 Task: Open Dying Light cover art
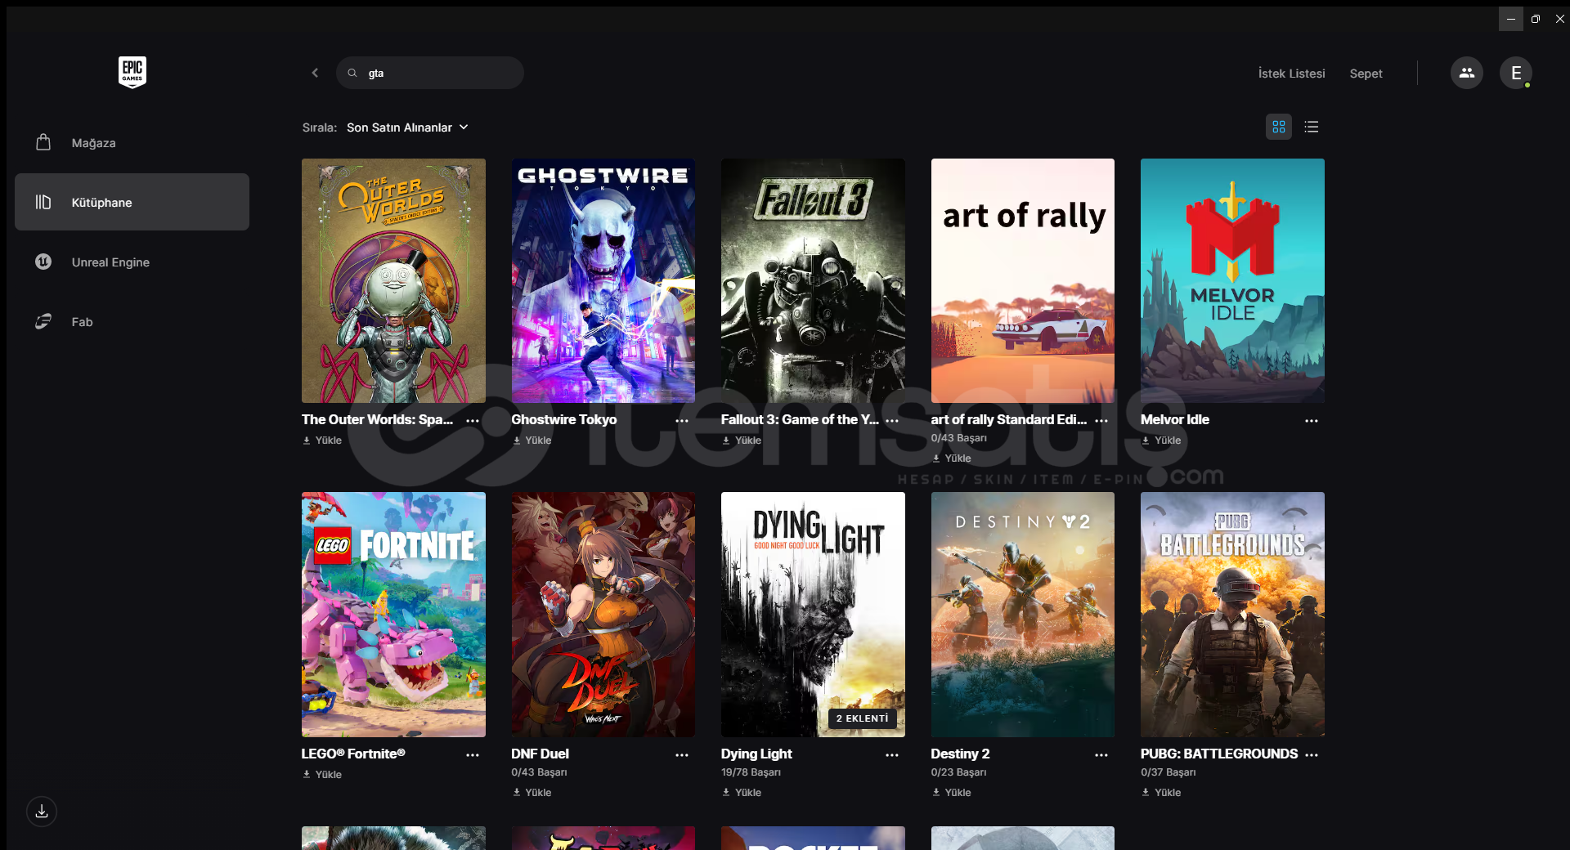pyautogui.click(x=813, y=615)
